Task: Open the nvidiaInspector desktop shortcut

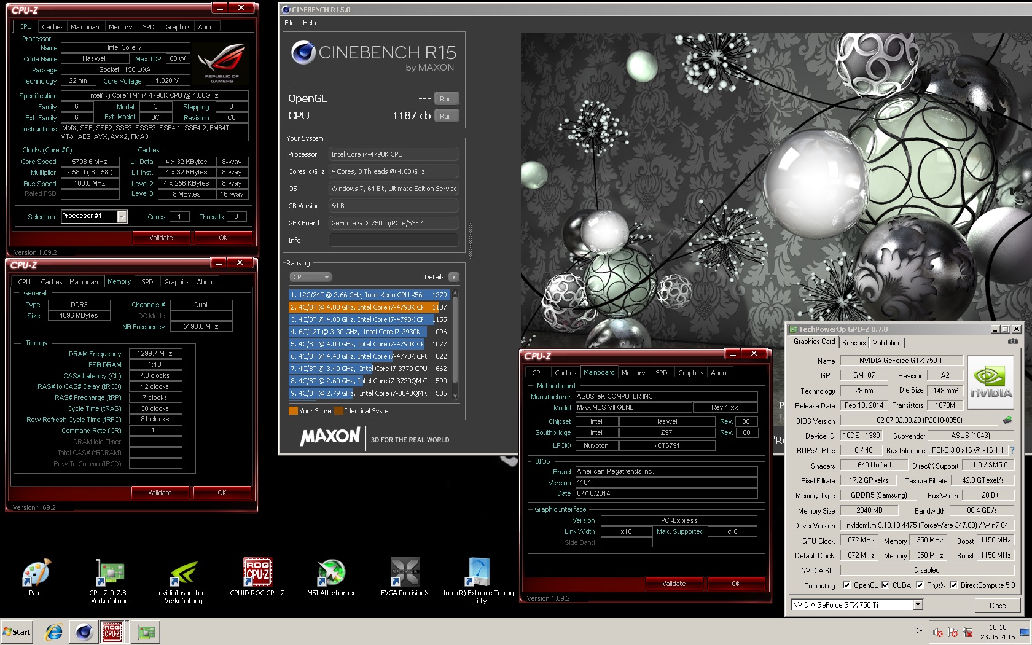Action: pyautogui.click(x=183, y=580)
